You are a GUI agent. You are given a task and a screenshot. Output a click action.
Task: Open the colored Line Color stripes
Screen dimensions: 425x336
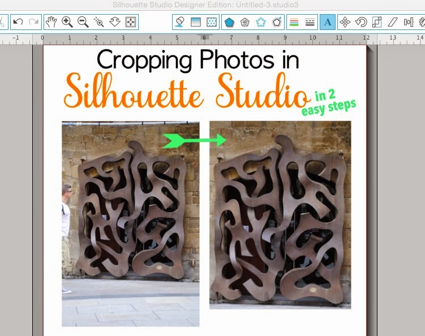[x=294, y=22]
